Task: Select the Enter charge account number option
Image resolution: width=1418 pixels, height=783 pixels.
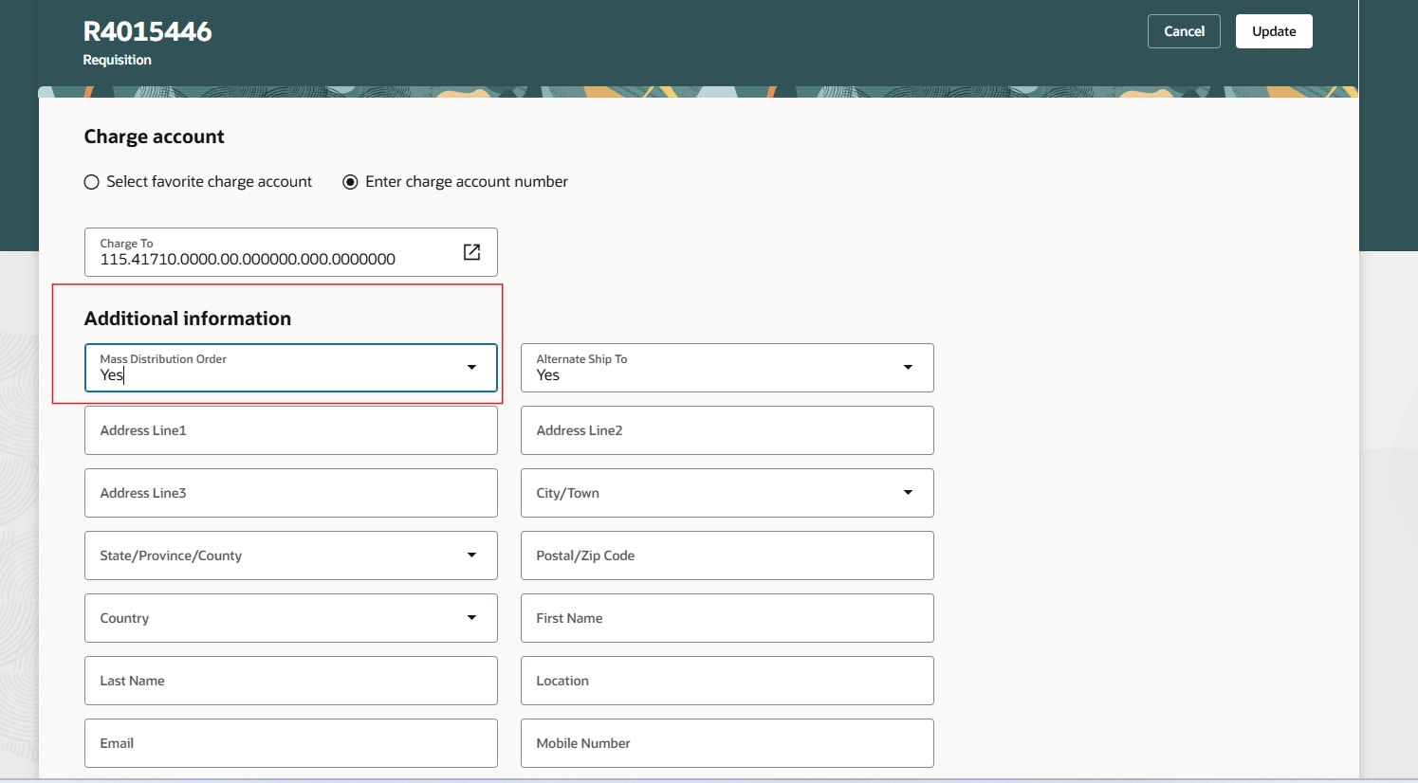Action: click(x=350, y=181)
